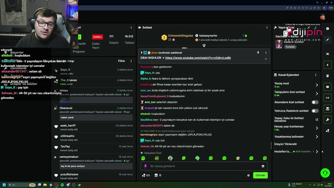
Task: Click The_Knavee in activity feed
Action: 68,80
